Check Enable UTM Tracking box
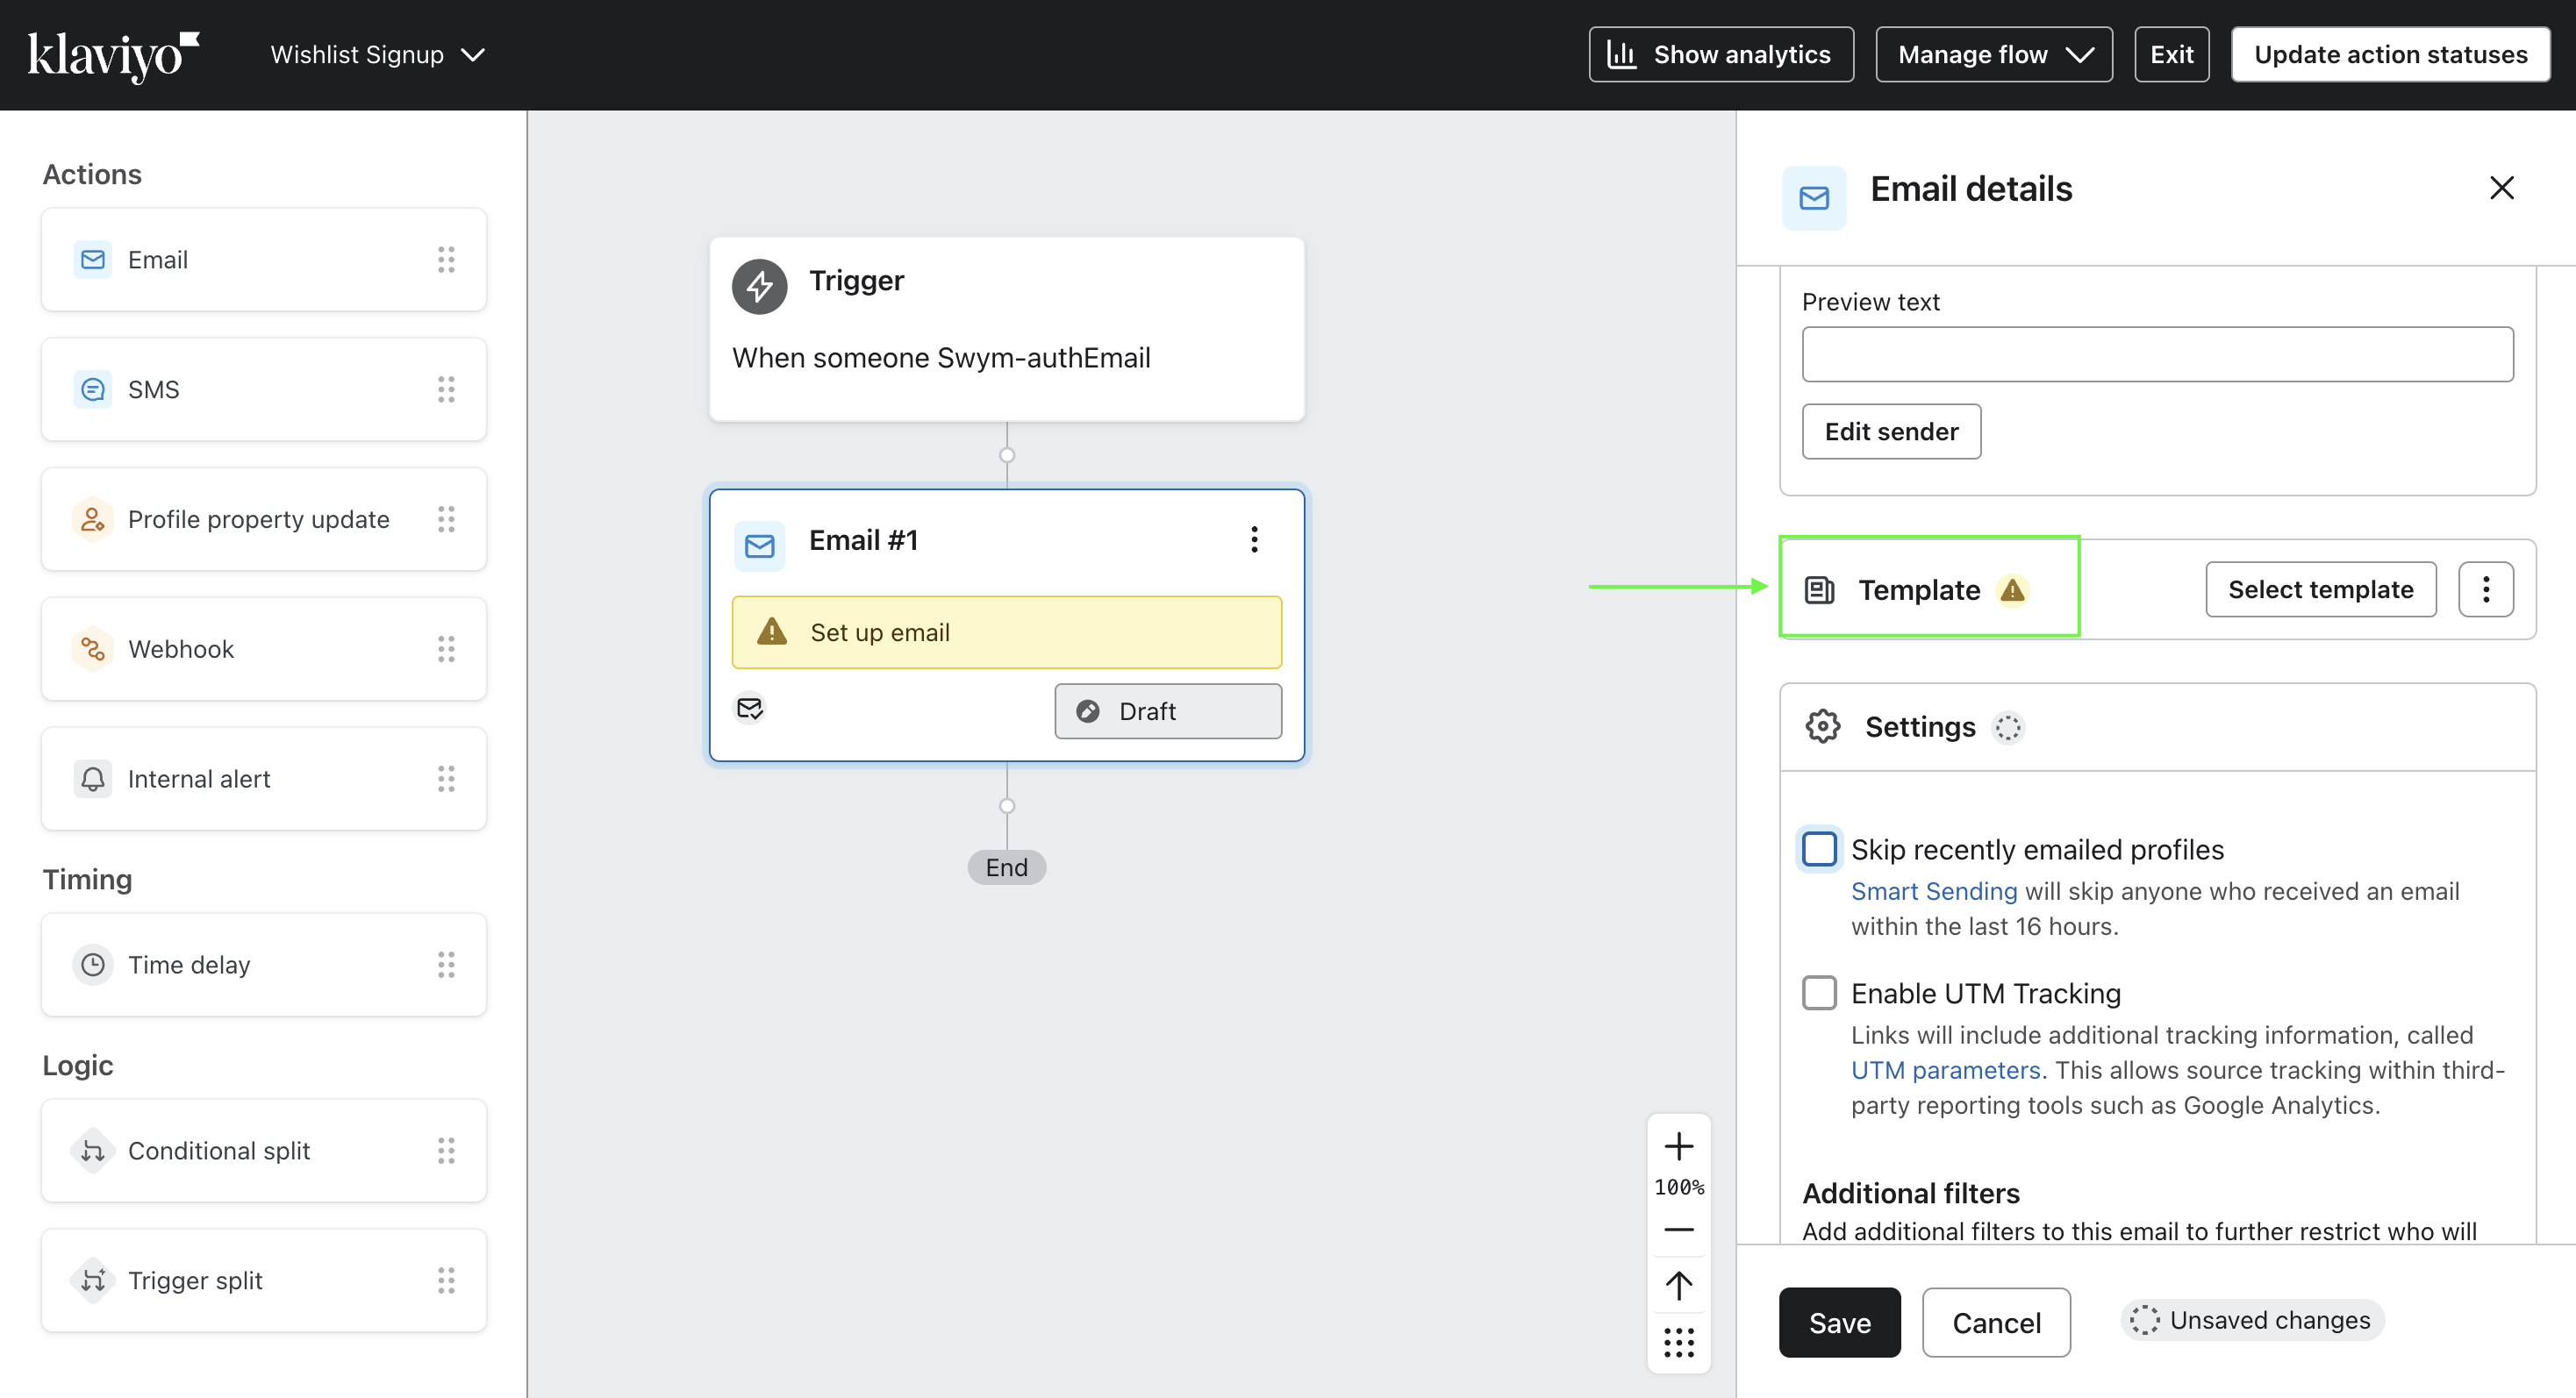Viewport: 2576px width, 1398px height. click(1819, 994)
